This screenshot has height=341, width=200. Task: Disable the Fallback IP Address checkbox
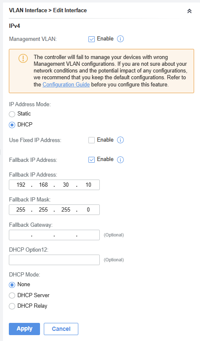pyautogui.click(x=91, y=160)
